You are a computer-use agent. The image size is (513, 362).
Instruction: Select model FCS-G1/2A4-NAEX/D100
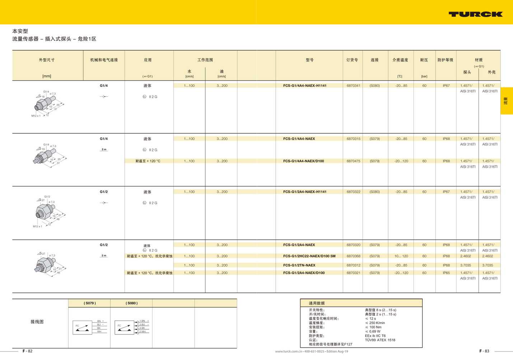[x=304, y=273]
